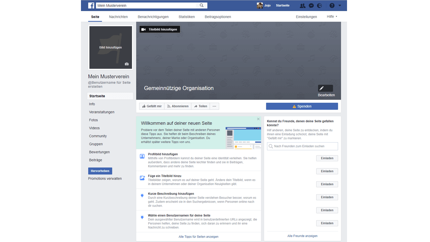Click the Facebook logo icon
The height and width of the screenshot is (242, 430).
click(x=91, y=5)
